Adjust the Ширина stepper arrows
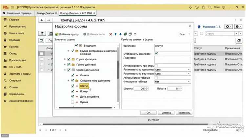Viewport: 246px width, 138px height. click(x=146, y=89)
